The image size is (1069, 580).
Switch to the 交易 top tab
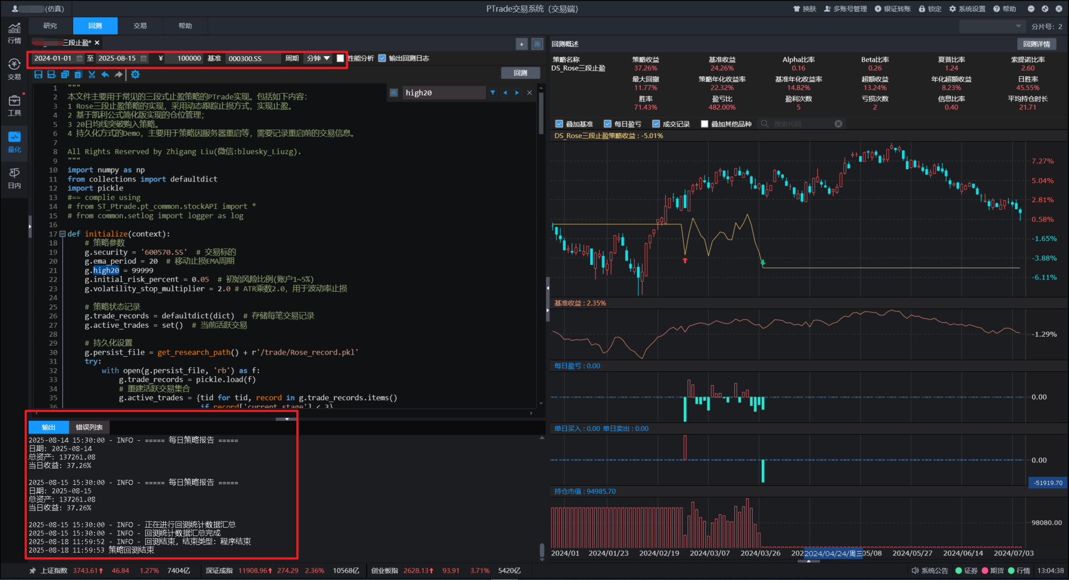click(140, 26)
